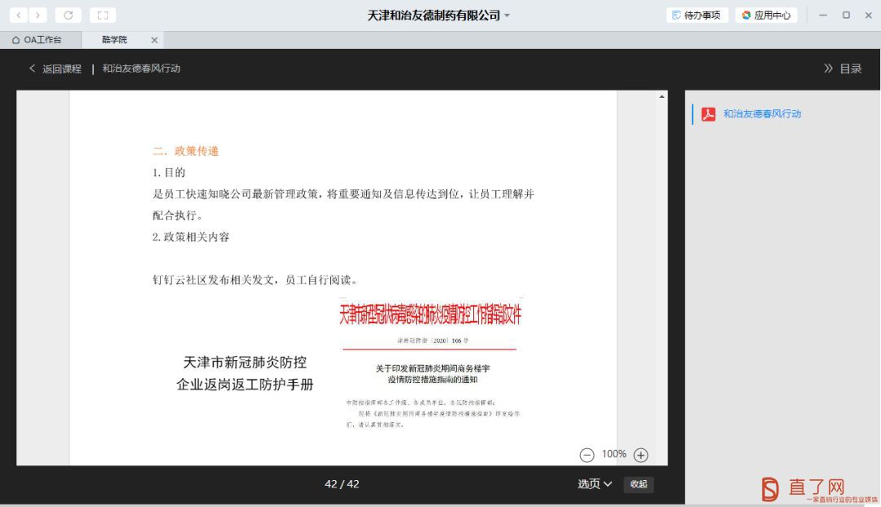Click the course title 和治友德春风行动

click(141, 68)
